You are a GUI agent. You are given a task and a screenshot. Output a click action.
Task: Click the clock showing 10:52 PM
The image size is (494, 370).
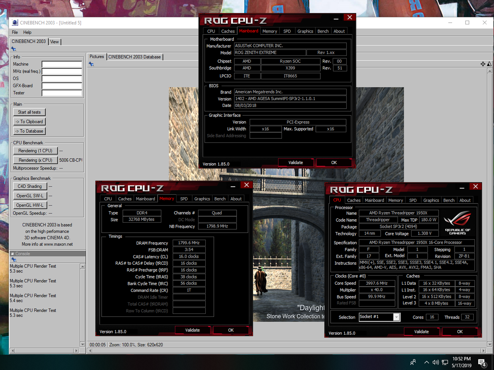click(x=461, y=359)
